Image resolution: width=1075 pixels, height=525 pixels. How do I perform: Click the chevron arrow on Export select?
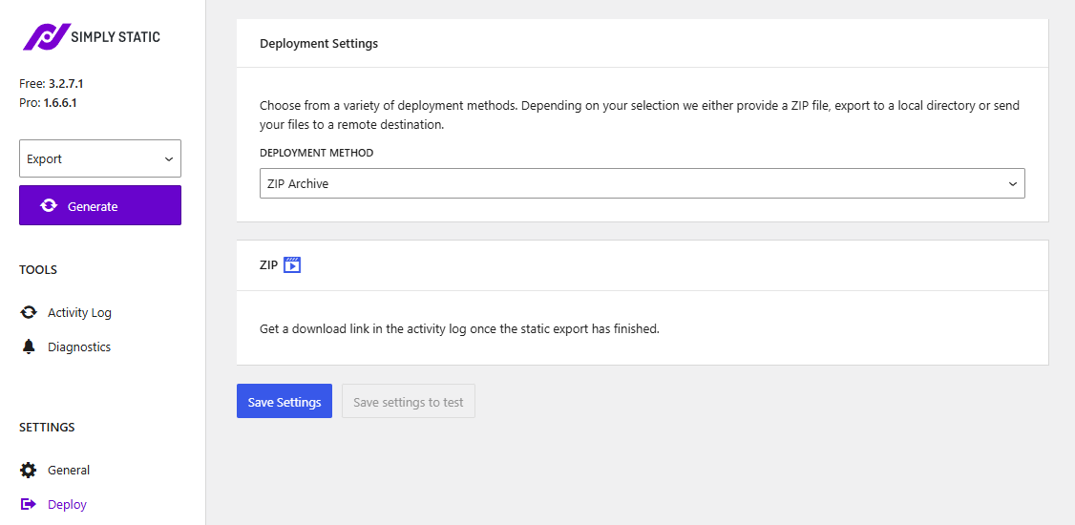(x=169, y=159)
